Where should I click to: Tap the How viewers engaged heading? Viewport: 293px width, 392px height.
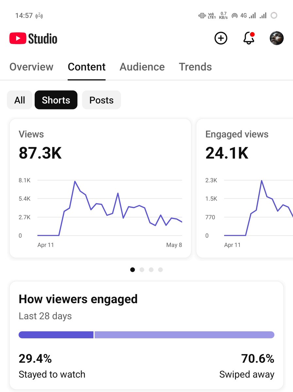click(78, 299)
